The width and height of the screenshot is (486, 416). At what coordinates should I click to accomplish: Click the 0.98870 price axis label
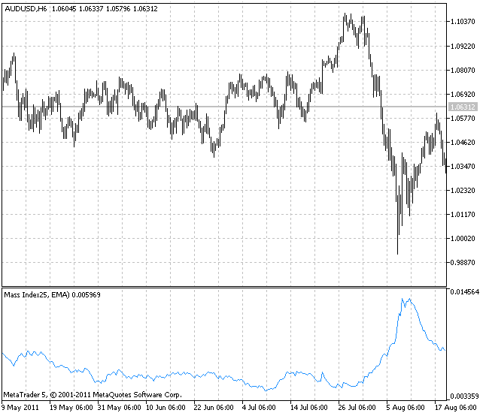[x=462, y=263]
